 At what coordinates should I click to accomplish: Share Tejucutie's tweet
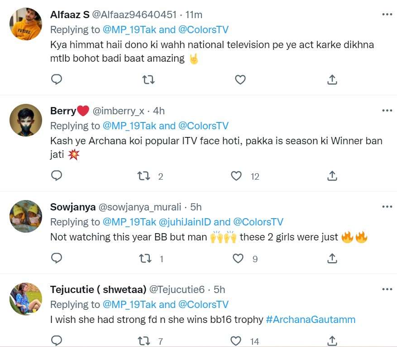click(x=332, y=341)
